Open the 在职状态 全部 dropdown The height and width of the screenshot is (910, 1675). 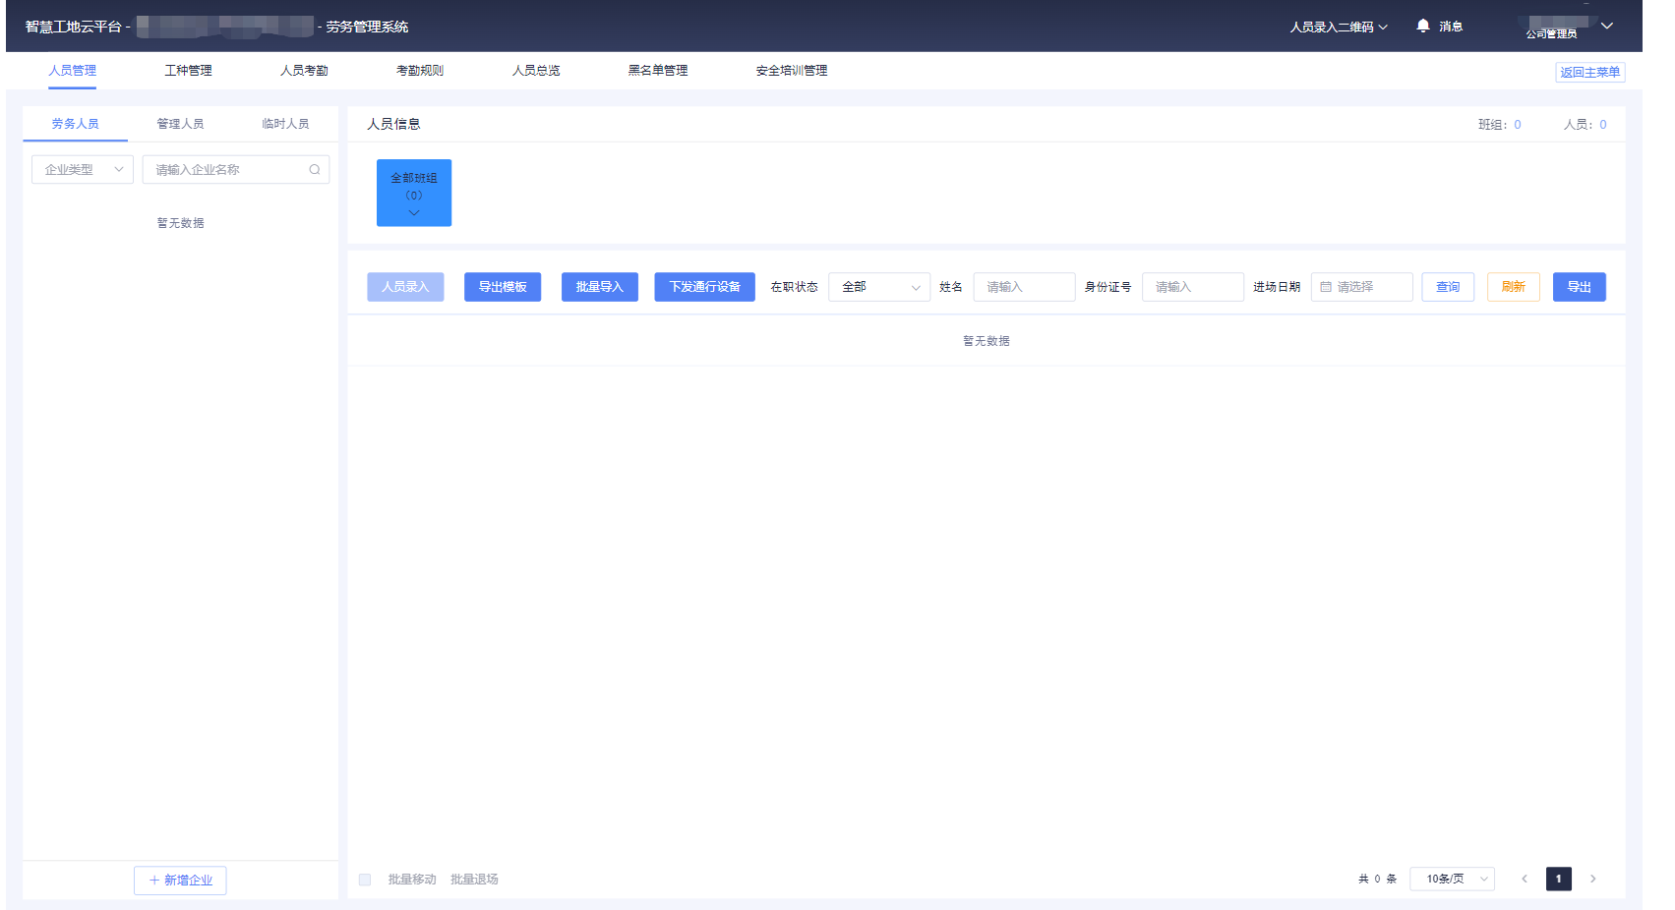coord(879,287)
